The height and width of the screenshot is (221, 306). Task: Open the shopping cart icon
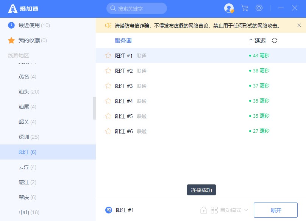click(x=245, y=8)
